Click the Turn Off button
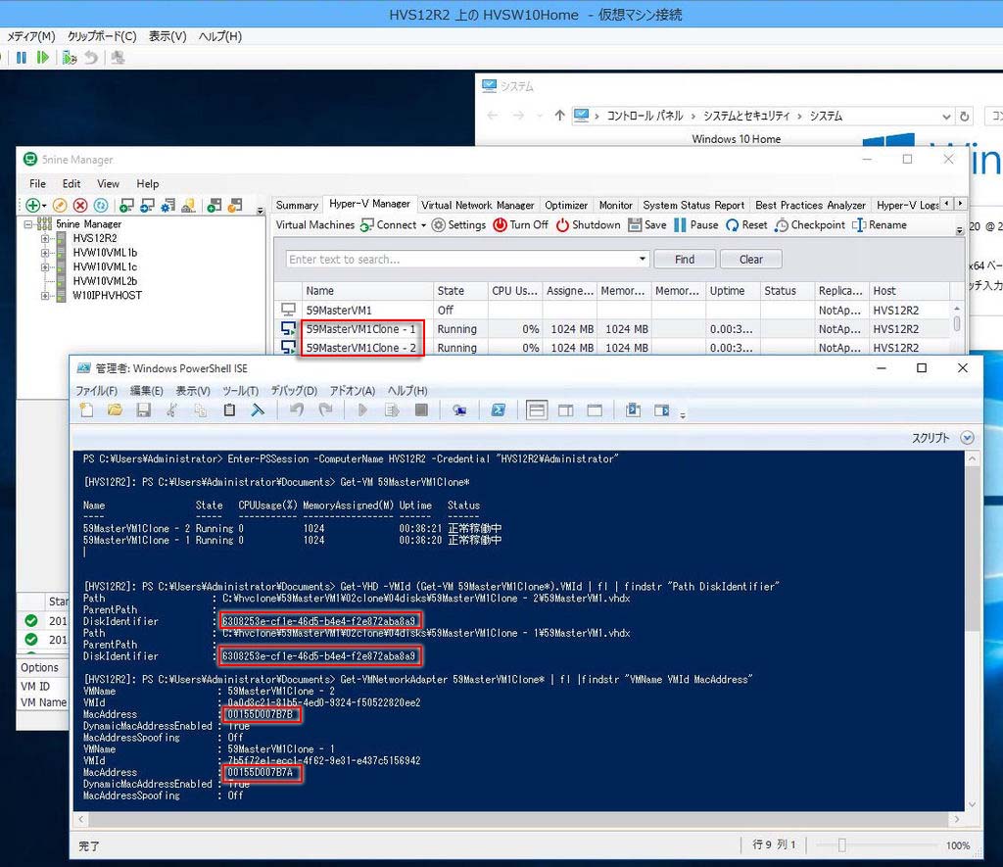1003x867 pixels. point(521,225)
